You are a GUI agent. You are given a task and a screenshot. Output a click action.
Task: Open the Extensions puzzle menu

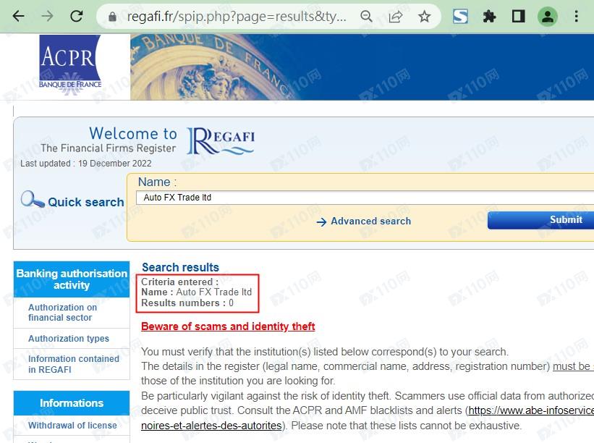[490, 16]
